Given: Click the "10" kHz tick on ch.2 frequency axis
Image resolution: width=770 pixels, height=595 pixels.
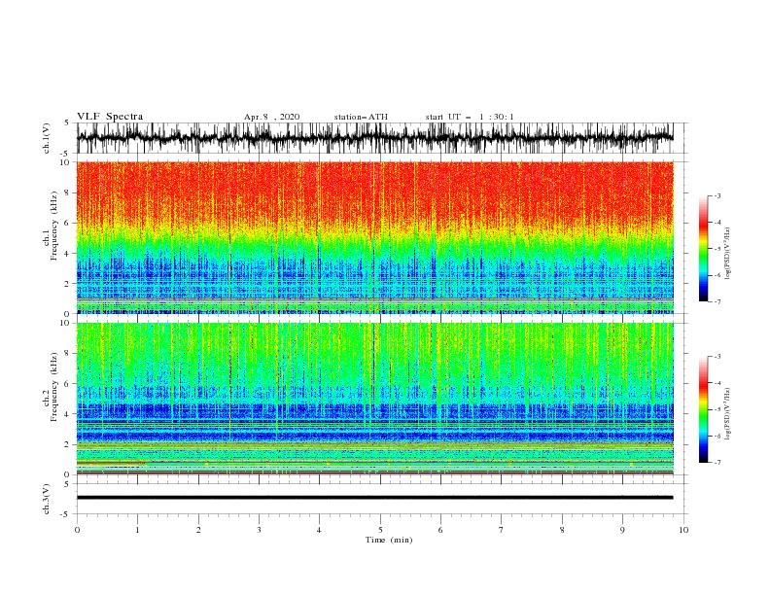Looking at the screenshot, I should coord(65,323).
